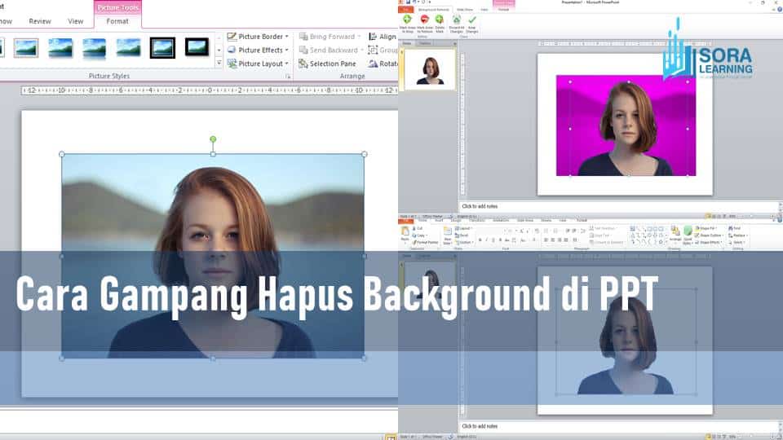Open the Shape Effects menu
783x440 pixels.
coord(709,243)
